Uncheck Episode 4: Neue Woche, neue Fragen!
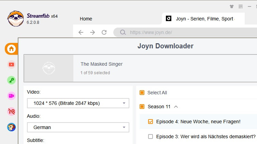 151,122
